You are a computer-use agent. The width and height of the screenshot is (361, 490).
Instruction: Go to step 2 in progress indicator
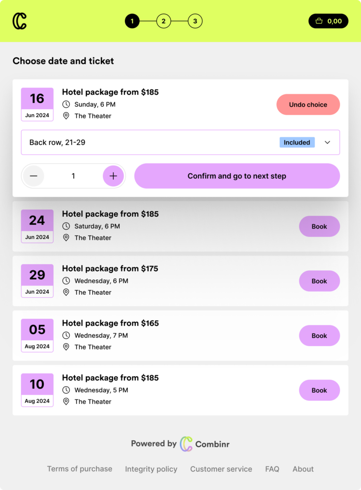164,21
